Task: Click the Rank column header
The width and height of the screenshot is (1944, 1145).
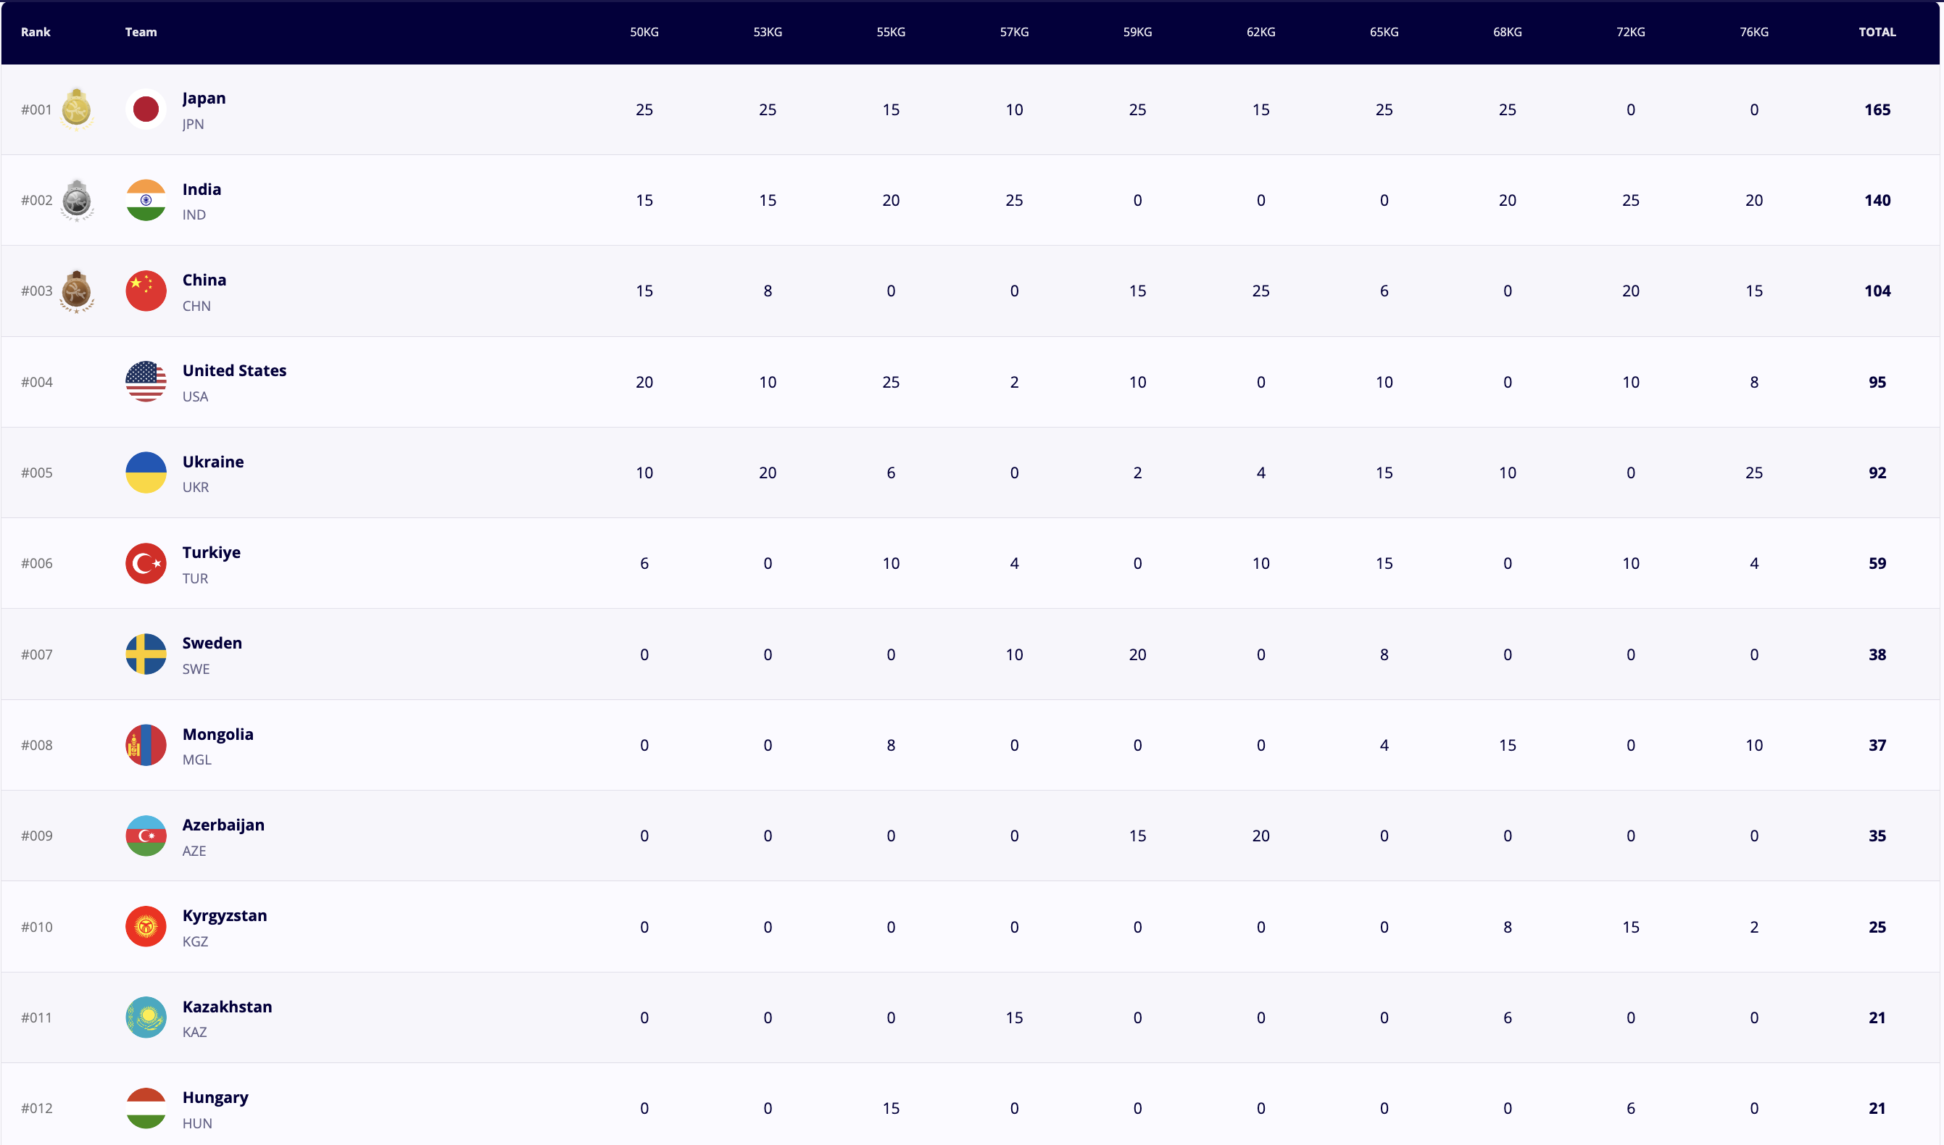Action: pyautogui.click(x=36, y=32)
